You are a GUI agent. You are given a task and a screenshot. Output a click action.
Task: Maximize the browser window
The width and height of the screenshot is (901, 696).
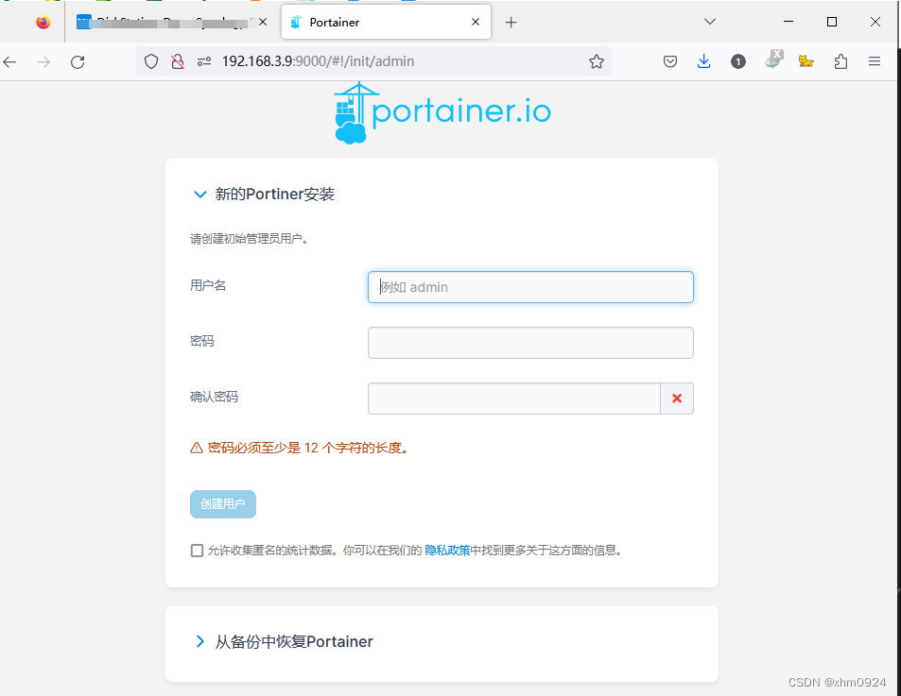coord(831,22)
